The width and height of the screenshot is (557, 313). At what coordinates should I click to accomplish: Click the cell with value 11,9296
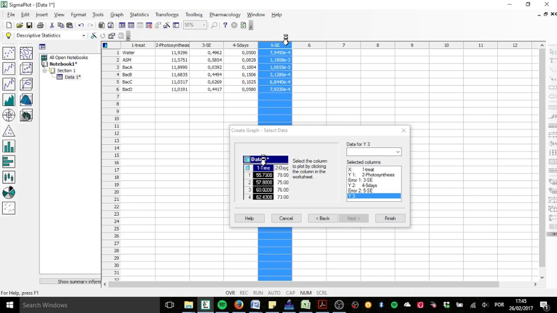pos(172,53)
